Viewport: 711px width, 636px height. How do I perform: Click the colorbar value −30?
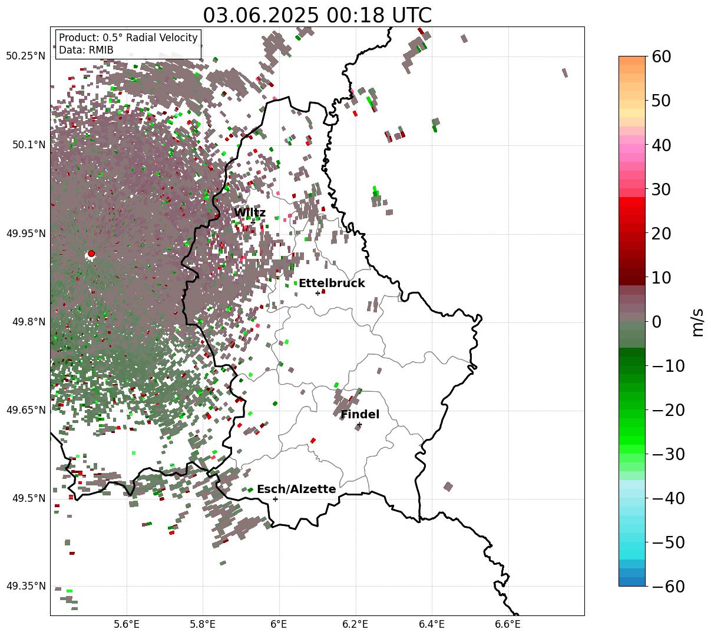pos(668,454)
